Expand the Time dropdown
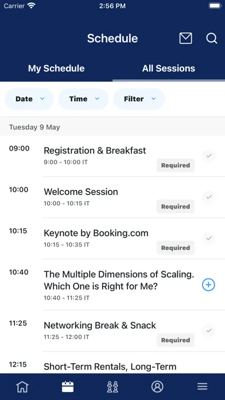The width and height of the screenshot is (225, 400). [84, 99]
